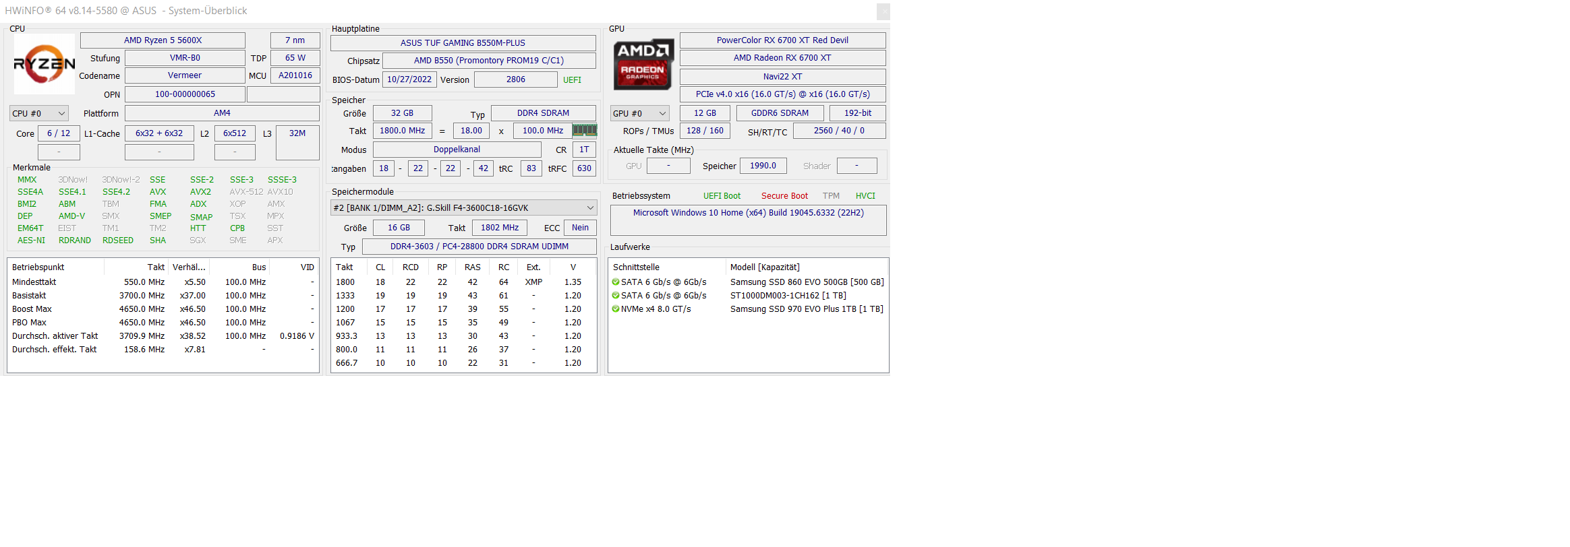Click the Modell [Kapazität] column header
This screenshot has width=1570, height=547.
pos(807,267)
